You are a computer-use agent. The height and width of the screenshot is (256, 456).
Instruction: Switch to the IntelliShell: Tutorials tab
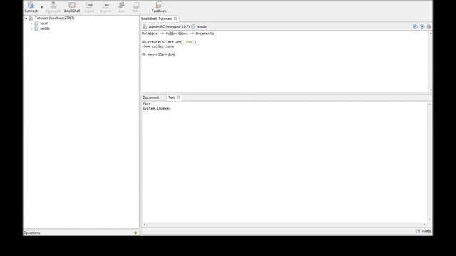pos(157,18)
